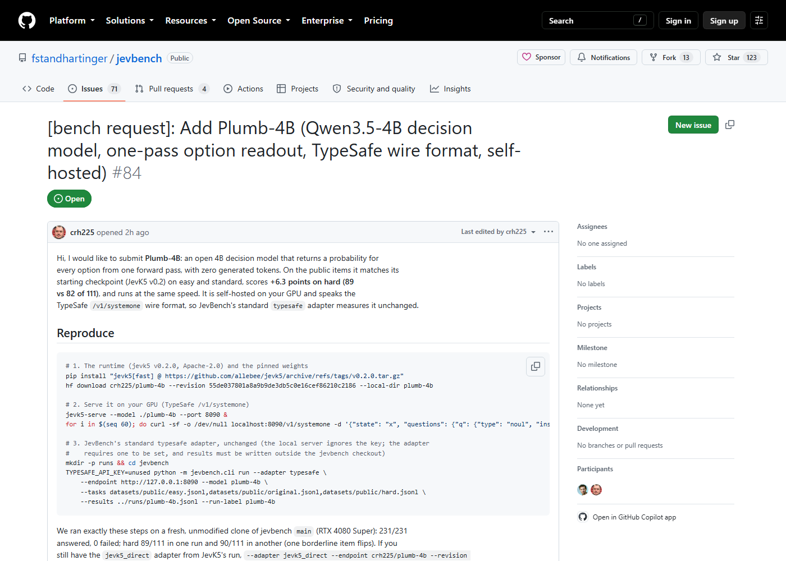This screenshot has height=561, width=786.
Task: Open the GitHub homepage logo
Action: 27,21
